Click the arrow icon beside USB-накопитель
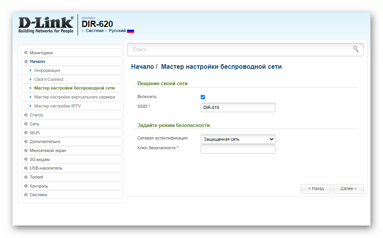 coord(26,168)
